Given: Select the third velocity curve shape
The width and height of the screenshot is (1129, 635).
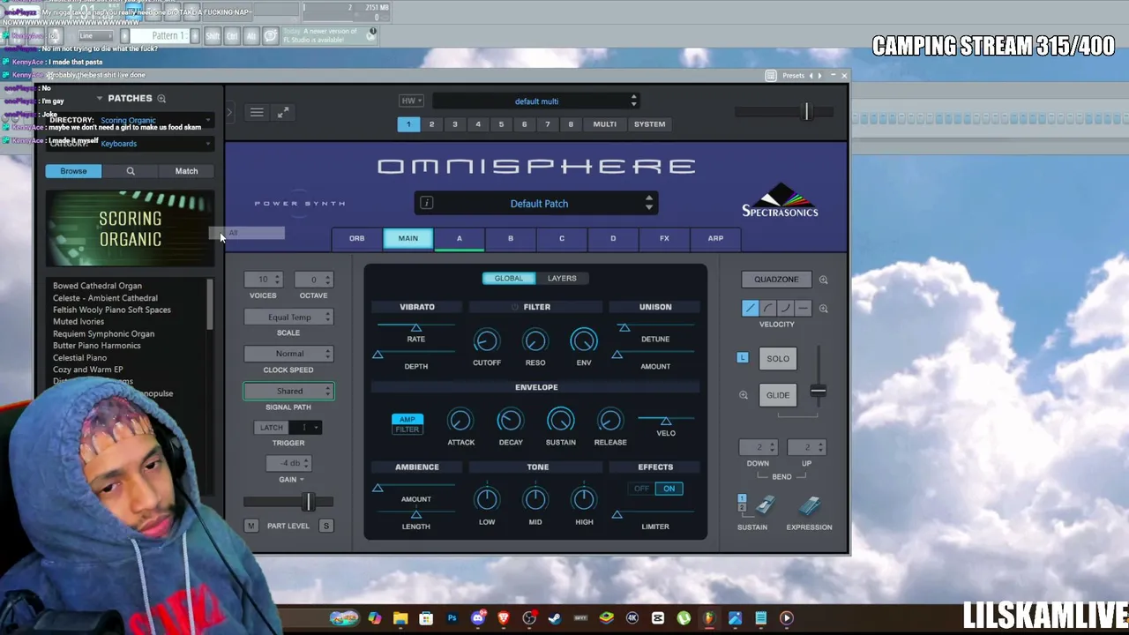Looking at the screenshot, I should 785,308.
